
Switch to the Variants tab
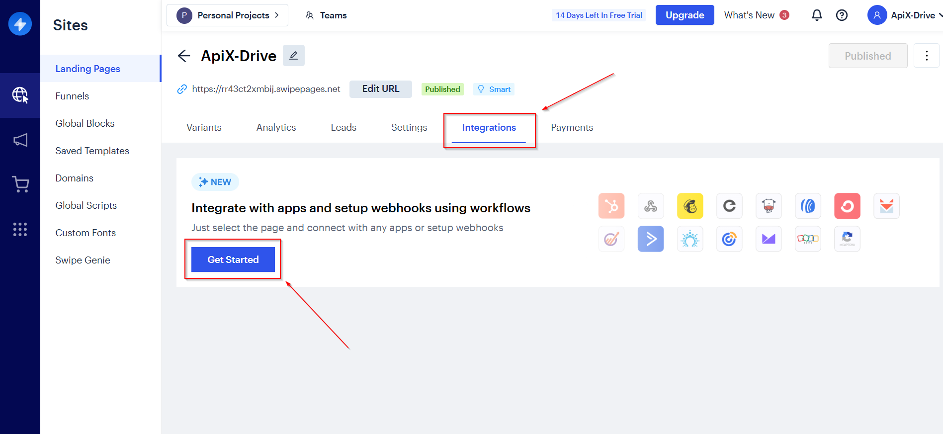point(204,128)
